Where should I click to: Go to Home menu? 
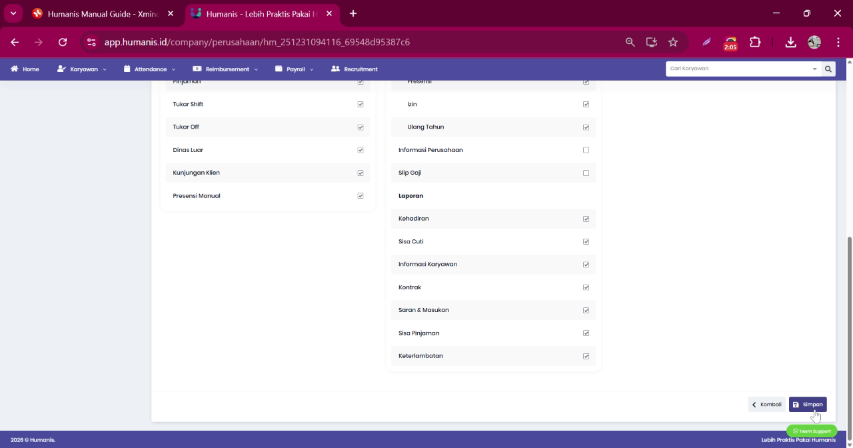(x=25, y=69)
